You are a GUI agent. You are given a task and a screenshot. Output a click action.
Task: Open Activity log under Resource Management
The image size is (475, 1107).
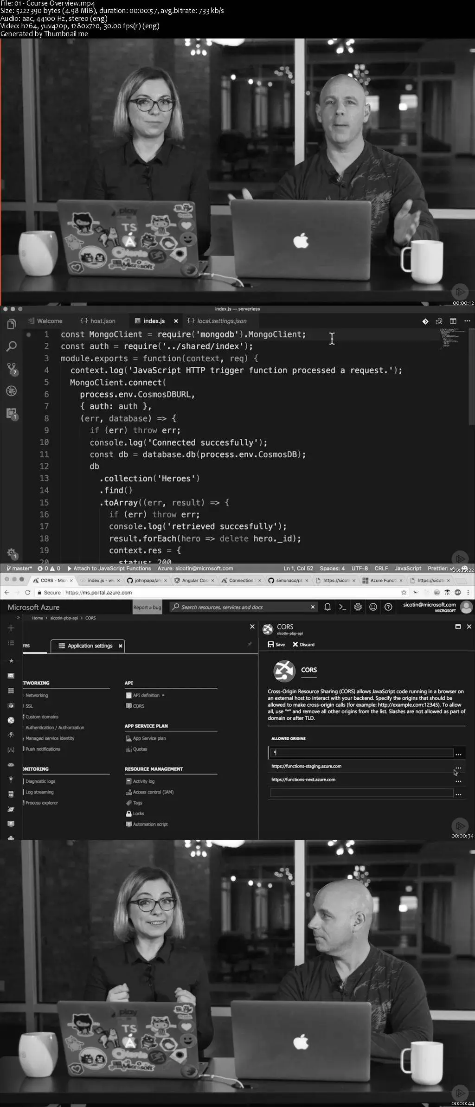point(140,781)
